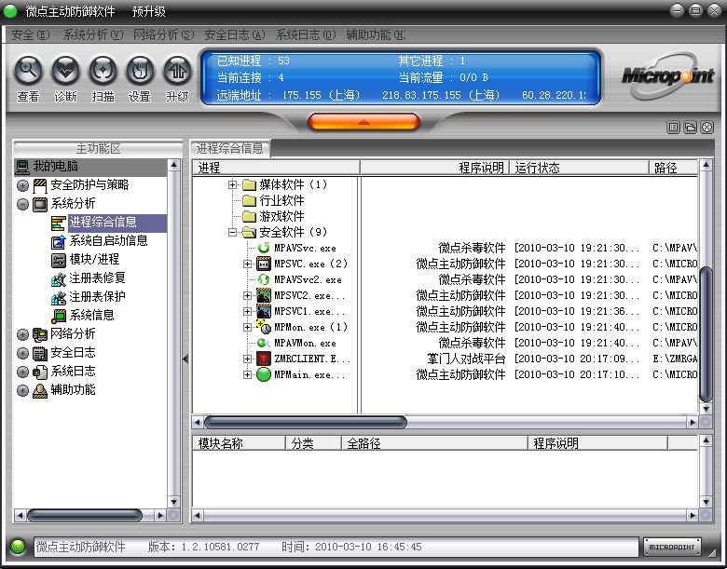
Task: Click the sidebar collapse arrow splitter
Action: [185, 359]
